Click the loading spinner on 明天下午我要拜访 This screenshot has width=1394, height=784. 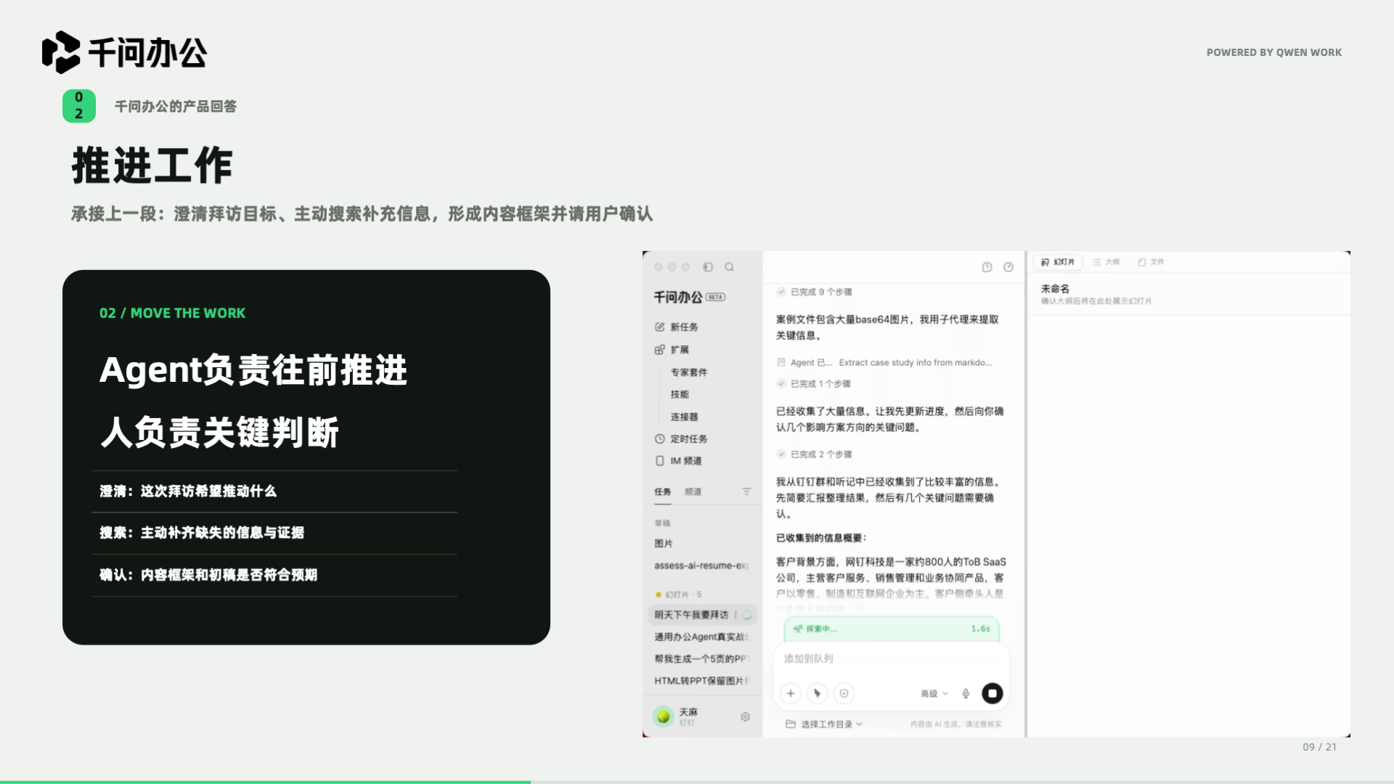coord(747,615)
